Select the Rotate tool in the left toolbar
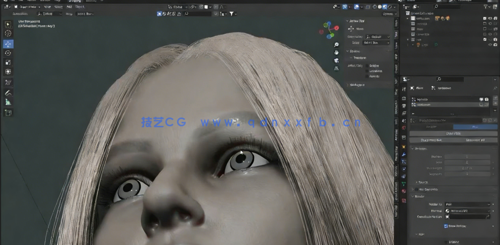Image resolution: width=500 pixels, height=245 pixels. (x=8, y=53)
